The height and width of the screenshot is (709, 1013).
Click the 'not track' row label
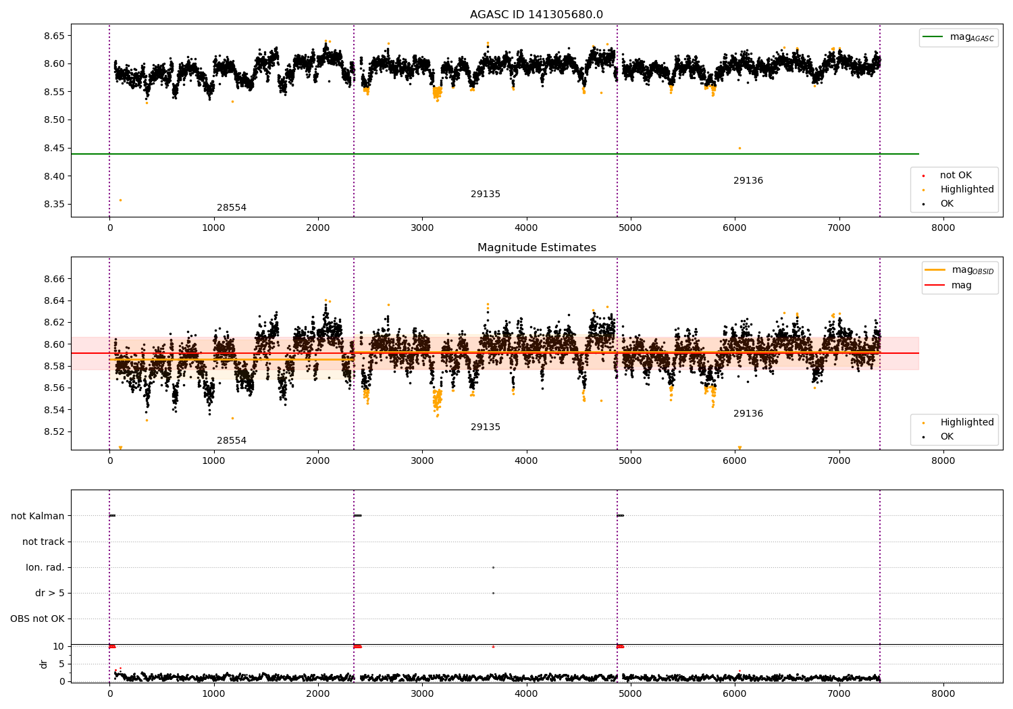[43, 542]
